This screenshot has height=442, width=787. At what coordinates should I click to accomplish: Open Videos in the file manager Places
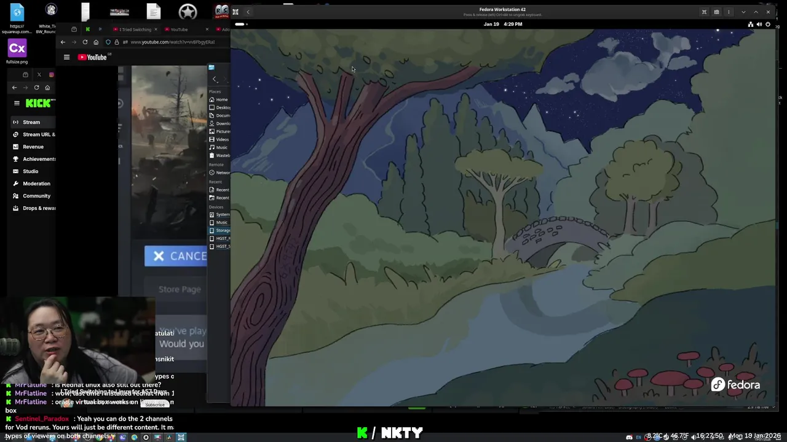[219, 139]
